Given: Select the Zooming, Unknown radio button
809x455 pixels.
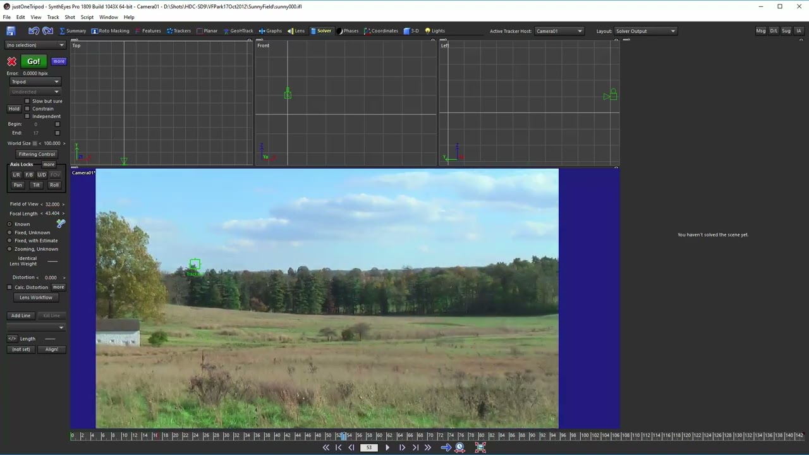Looking at the screenshot, I should click(9, 249).
